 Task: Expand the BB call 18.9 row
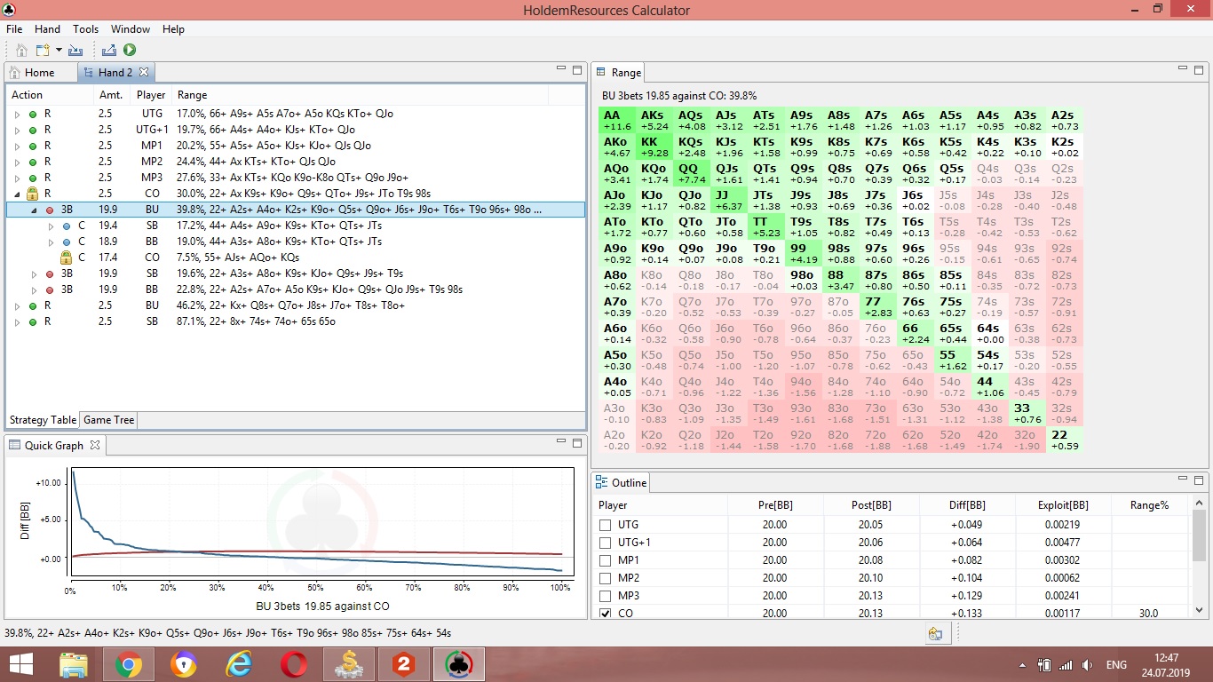[52, 242]
